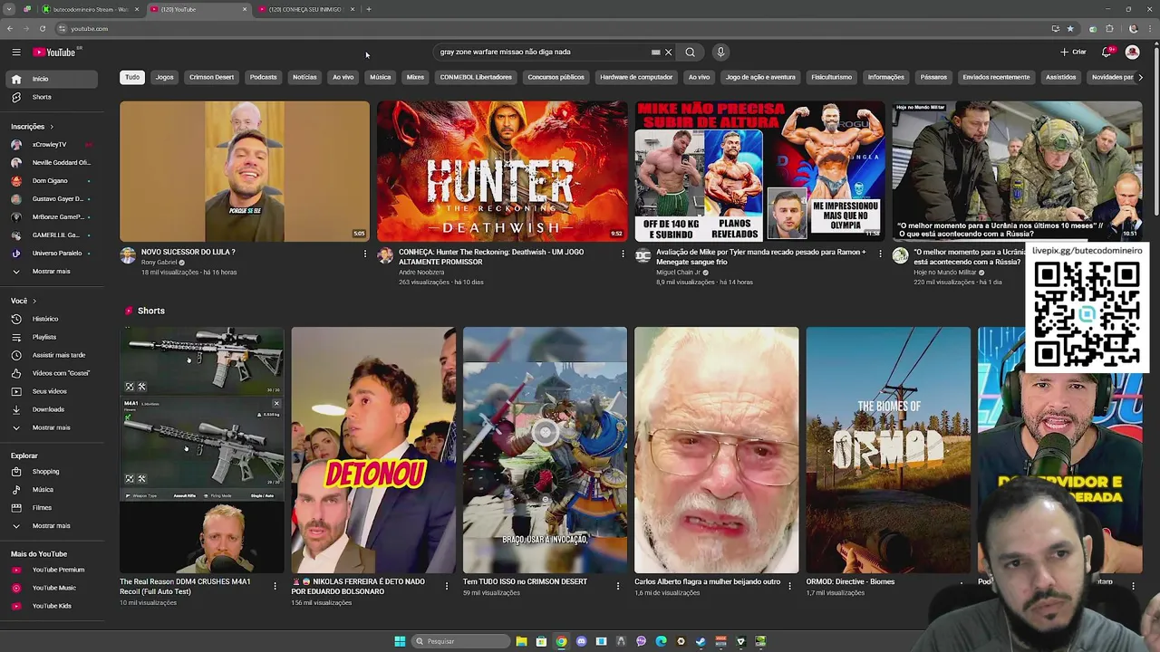
Task: Select the Mixes filter chip
Action: 415,77
